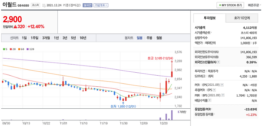262x126 pixels.
Task: Click the 3,576 price axis label
Action: coord(178,52)
